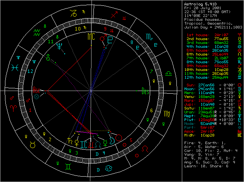The image size is (244, 182).
Task: Select the large cyan Moon crescent glyph
Action: pyautogui.click(x=112, y=141)
